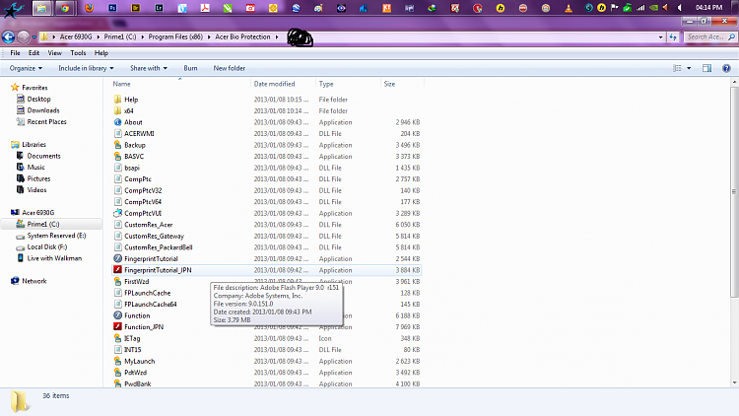Click the refresh address button
Screen dimensions: 739x416
pos(673,36)
